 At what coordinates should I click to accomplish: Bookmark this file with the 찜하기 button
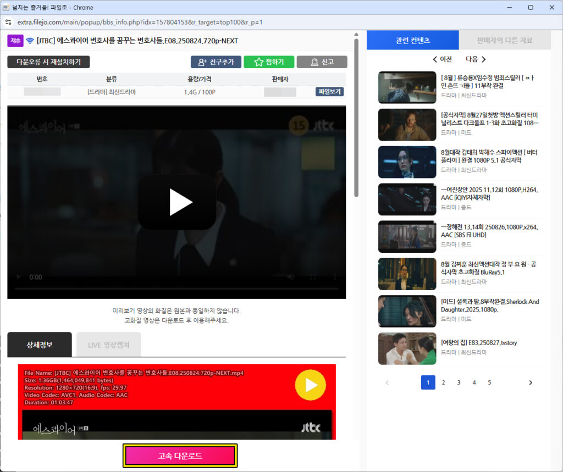[x=269, y=62]
